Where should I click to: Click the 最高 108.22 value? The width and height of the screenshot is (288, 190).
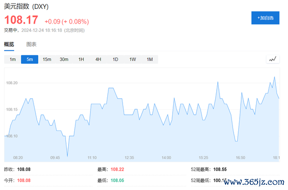117,169
